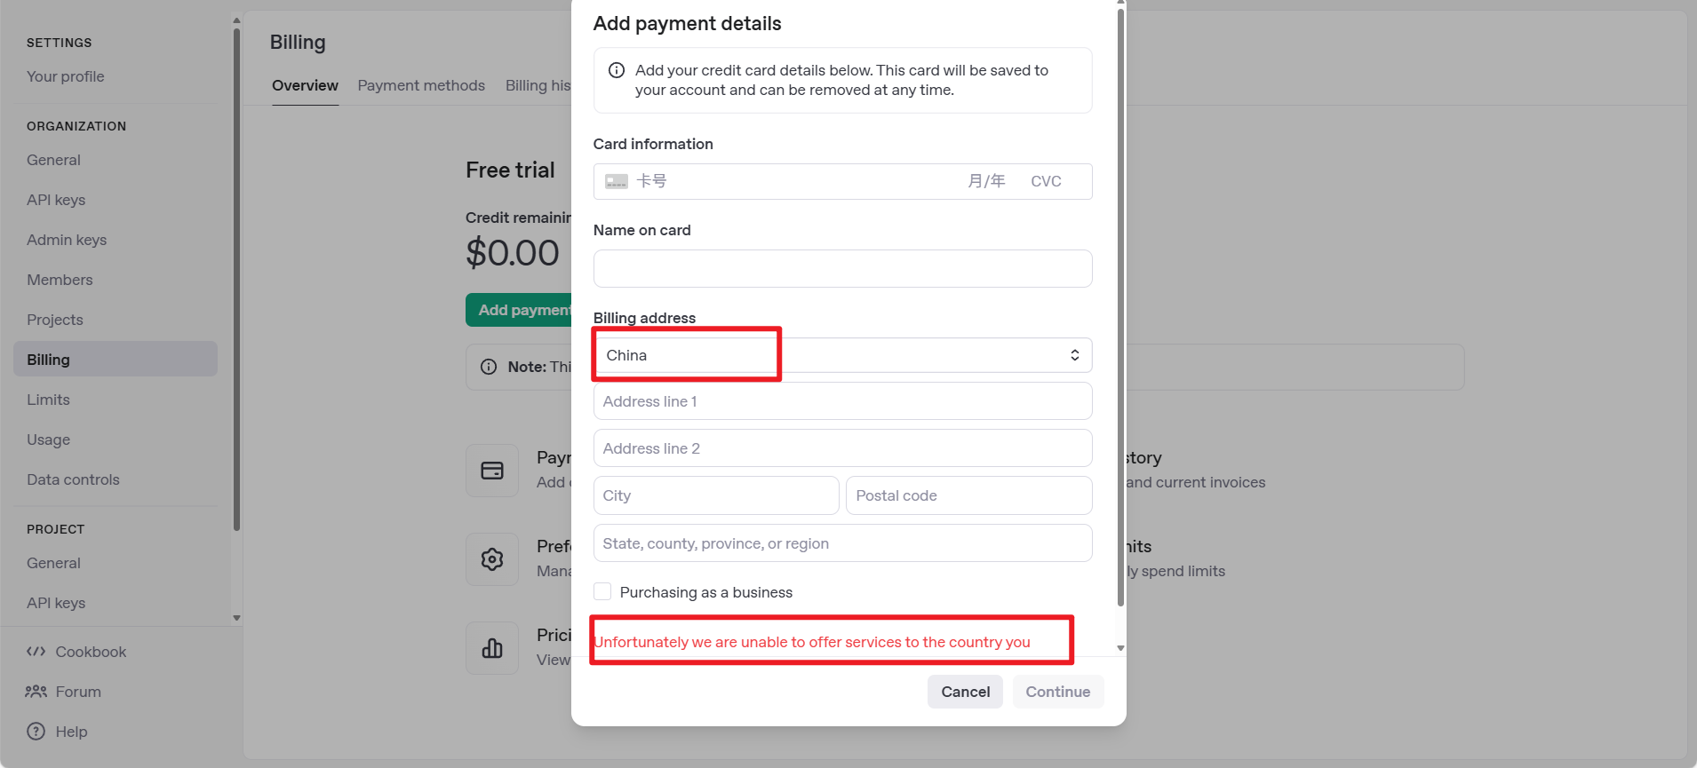Select the Overview tab
Viewport: 1697px width, 768px height.
pyautogui.click(x=305, y=85)
